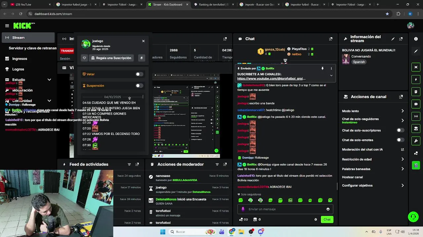The width and height of the screenshot is (423, 237).
Task: Pop out the Acciones de canal panel
Action: click(401, 97)
